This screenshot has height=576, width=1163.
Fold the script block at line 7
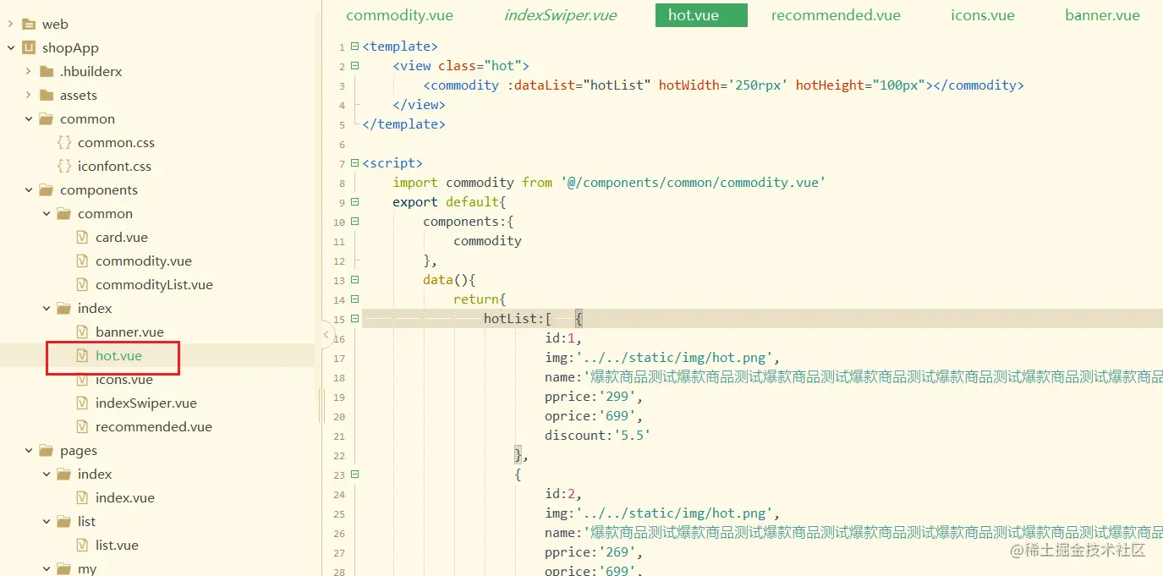coord(354,163)
